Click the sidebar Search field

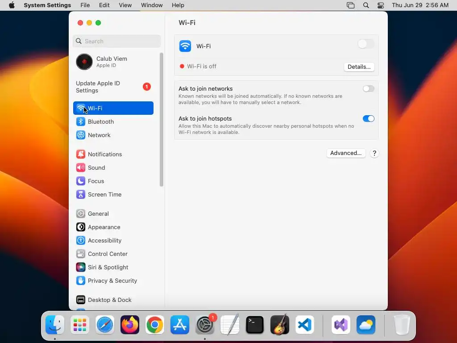click(116, 41)
